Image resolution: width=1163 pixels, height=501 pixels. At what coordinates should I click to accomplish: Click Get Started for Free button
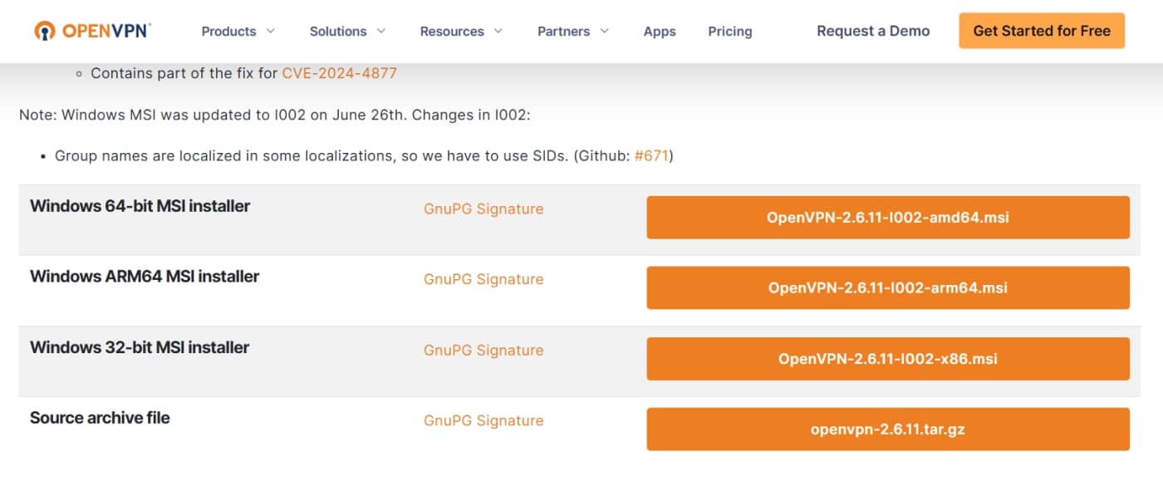(x=1042, y=31)
